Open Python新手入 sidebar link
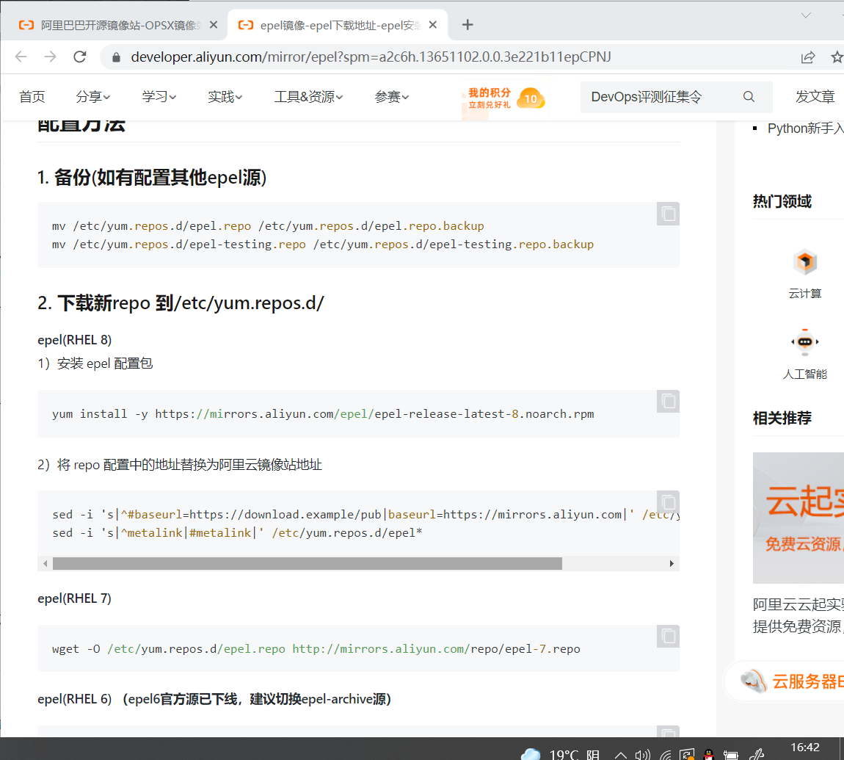 [805, 129]
